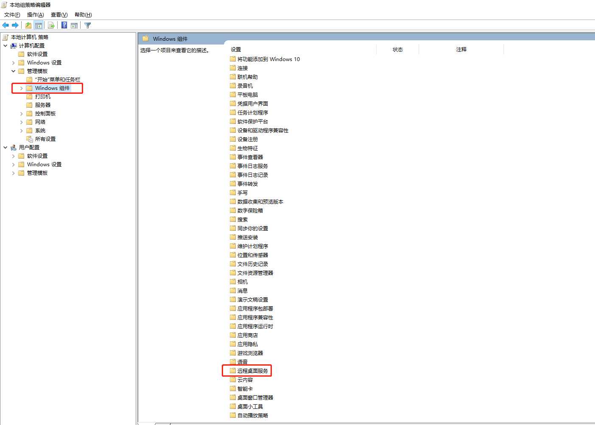Image resolution: width=595 pixels, height=425 pixels.
Task: Click folder icon beside 事件查看器
Action: (x=233, y=157)
